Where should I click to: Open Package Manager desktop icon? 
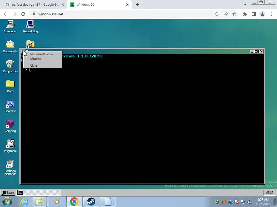[10, 168]
